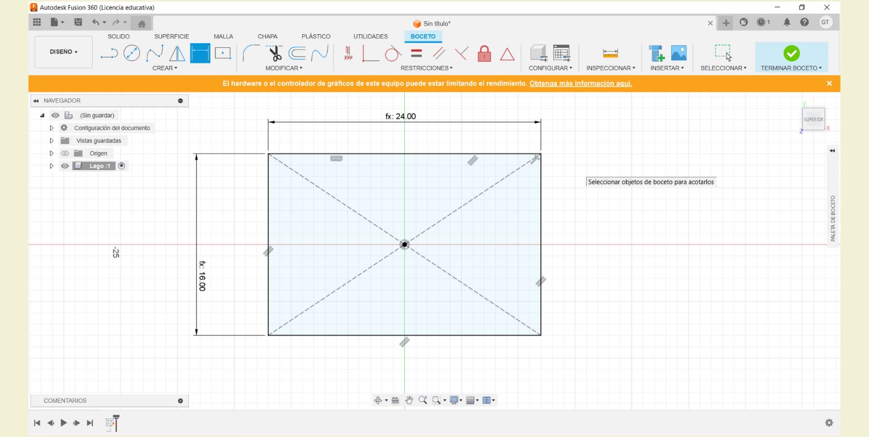Viewport: 869px width, 437px height.
Task: Apply Horizontal/Vertical constraint
Action: (348, 53)
